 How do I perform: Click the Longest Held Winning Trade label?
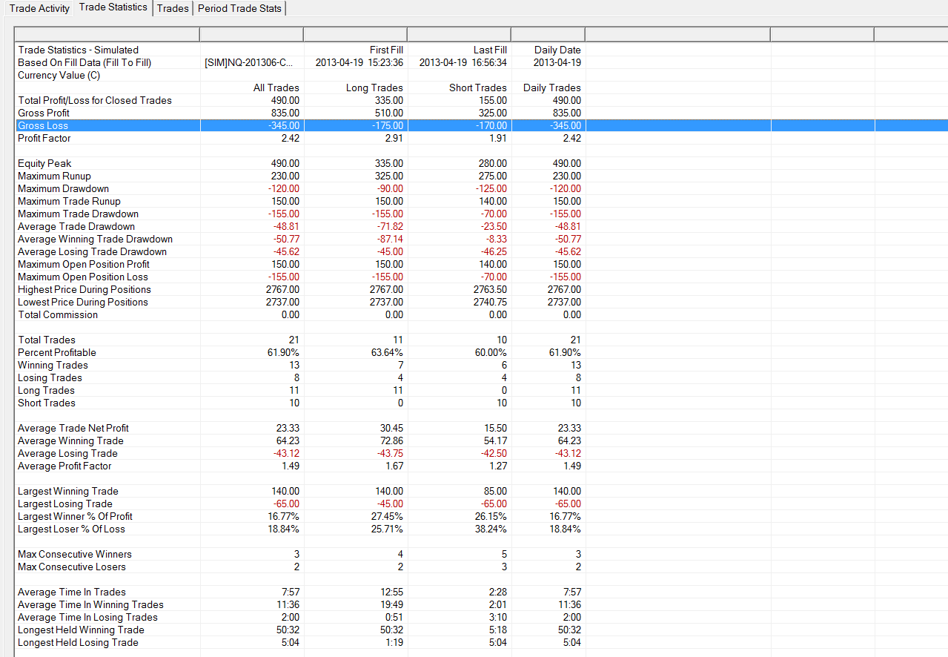[81, 630]
